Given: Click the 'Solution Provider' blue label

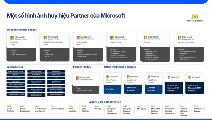Looking at the screenshot, I should pyautogui.click(x=151, y=89).
